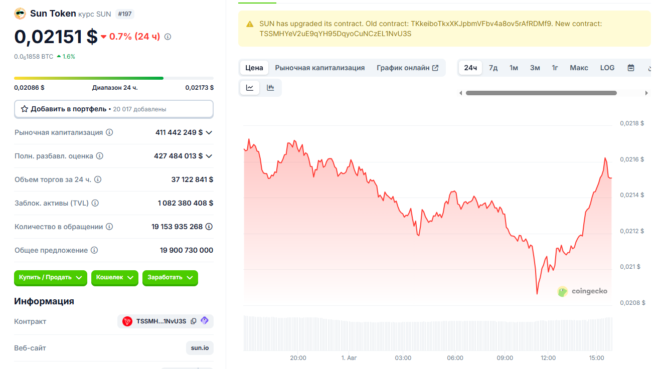Switch to the line chart view
Image resolution: width=662 pixels, height=369 pixels.
point(250,88)
